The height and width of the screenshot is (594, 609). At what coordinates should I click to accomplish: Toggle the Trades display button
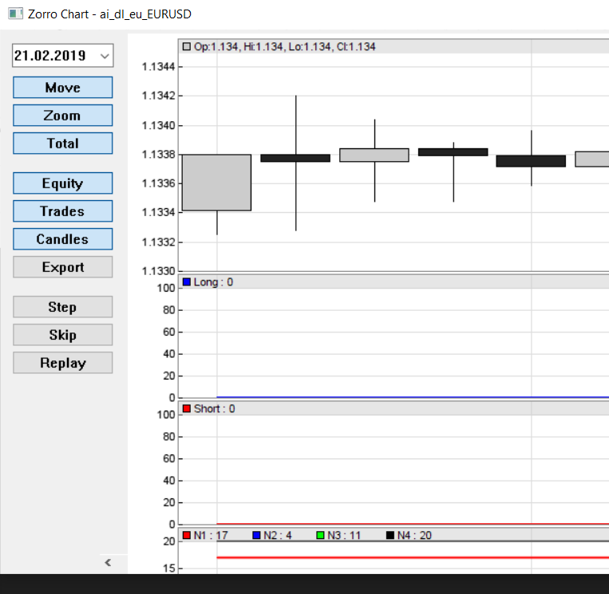(62, 211)
